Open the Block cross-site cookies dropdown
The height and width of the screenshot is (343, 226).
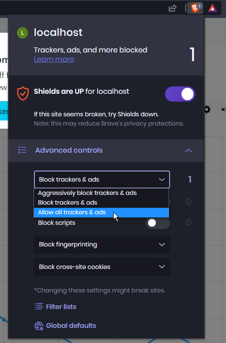pos(102,267)
